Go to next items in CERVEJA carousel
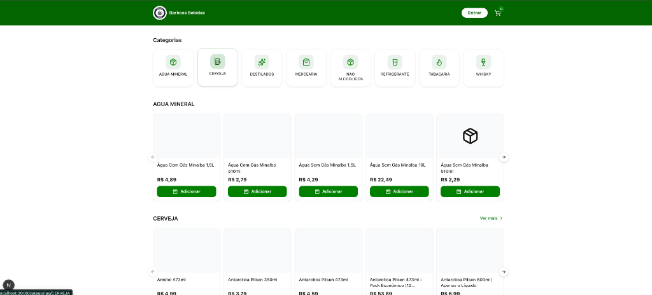Image resolution: width=652 pixels, height=295 pixels. point(504,271)
